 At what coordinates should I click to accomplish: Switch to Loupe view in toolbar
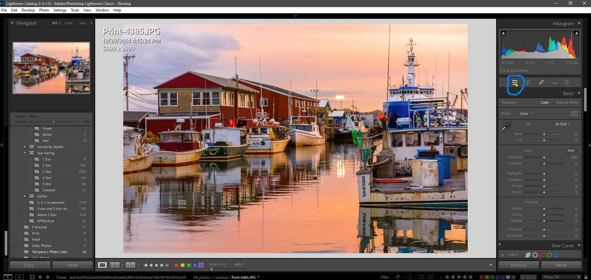point(102,265)
